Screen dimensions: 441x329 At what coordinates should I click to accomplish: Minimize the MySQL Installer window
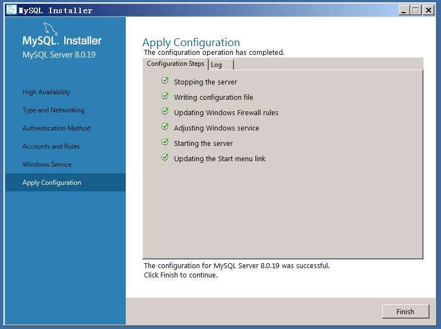[x=404, y=10]
